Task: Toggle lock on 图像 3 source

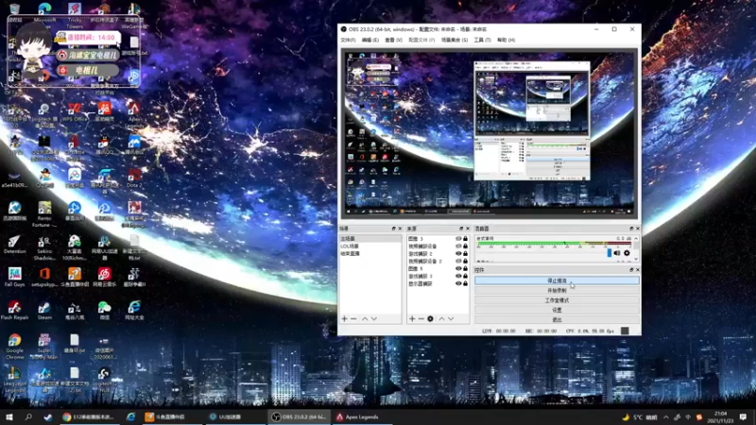Action: click(465, 239)
